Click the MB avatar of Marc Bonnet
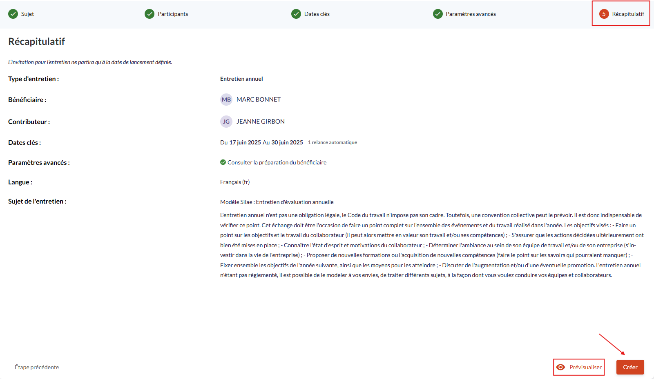654x379 pixels. click(x=226, y=100)
